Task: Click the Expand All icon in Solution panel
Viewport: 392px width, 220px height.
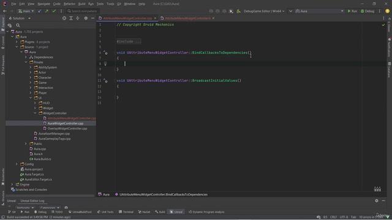Action: [71, 18]
